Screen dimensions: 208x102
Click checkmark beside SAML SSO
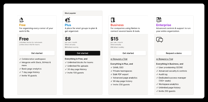[112, 67]
